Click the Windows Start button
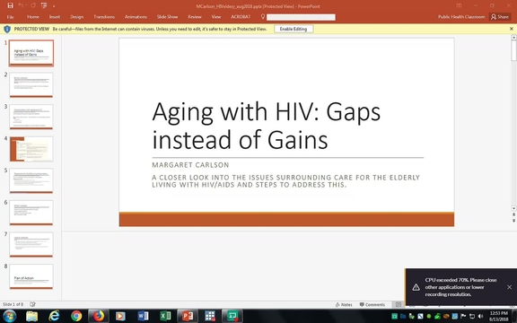This screenshot has width=517, height=323. pos(9,316)
